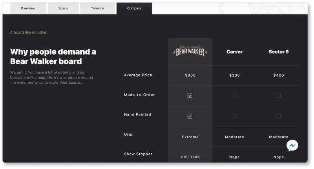This screenshot has width=314, height=169.
Task: Tick the Carver Hand Painted checkbox
Action: [x=234, y=116]
